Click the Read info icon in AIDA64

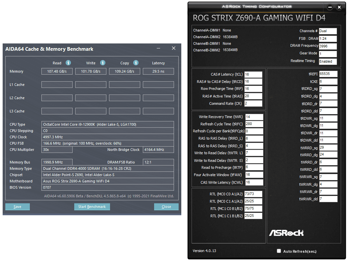point(68,63)
